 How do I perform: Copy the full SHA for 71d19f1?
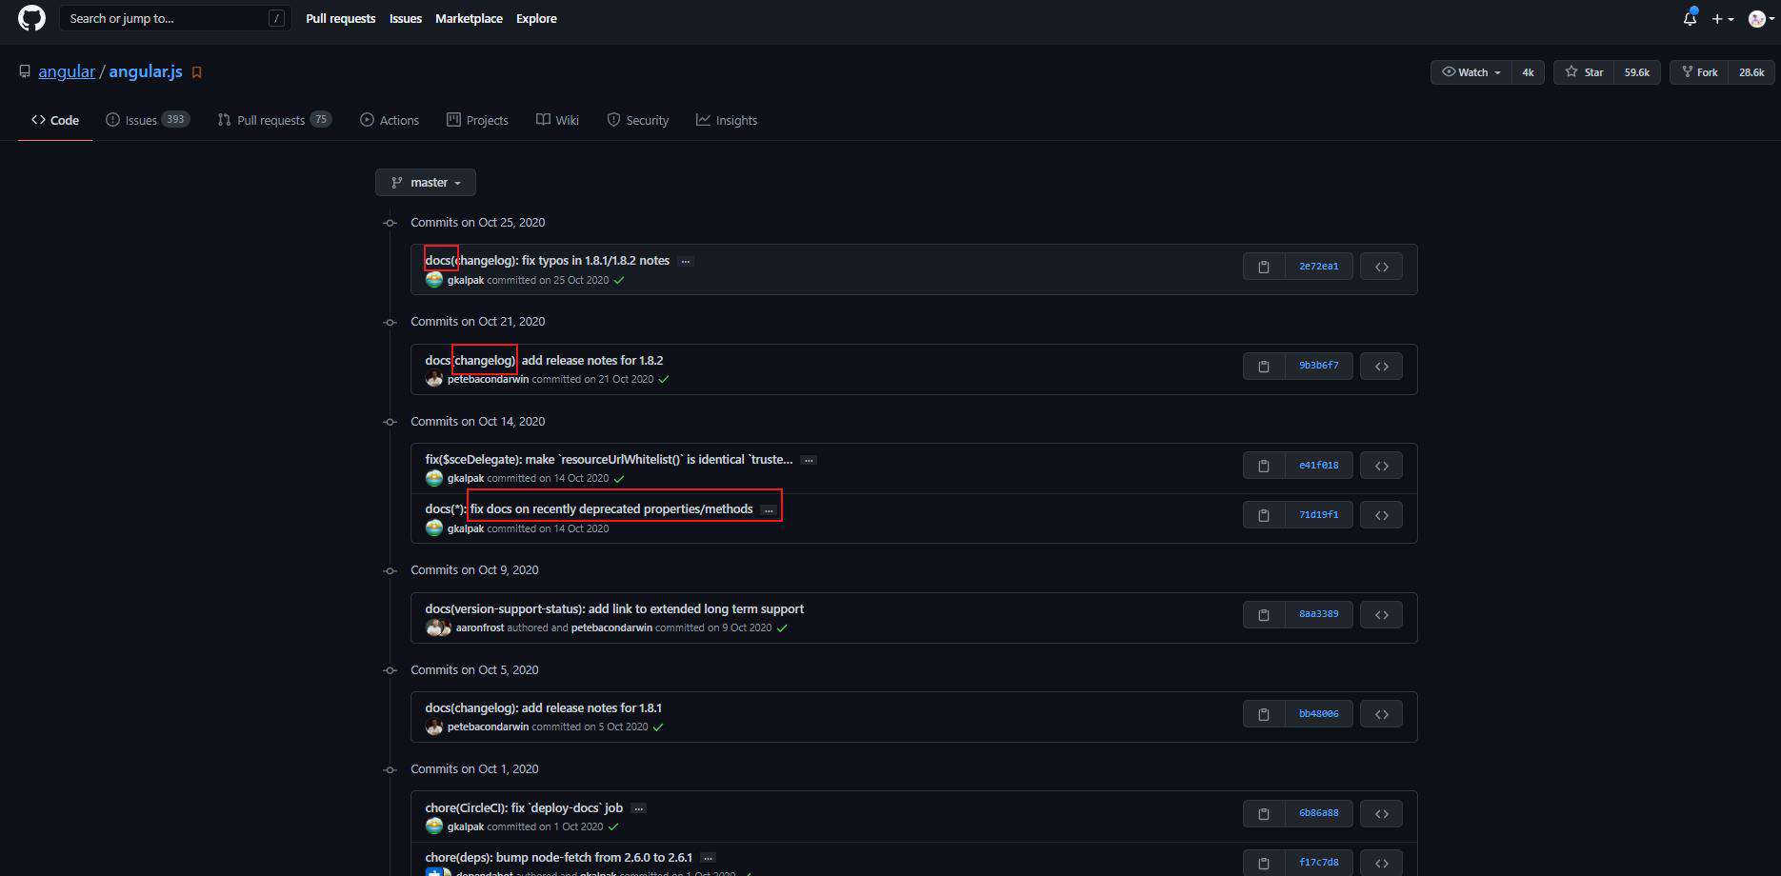pos(1264,515)
